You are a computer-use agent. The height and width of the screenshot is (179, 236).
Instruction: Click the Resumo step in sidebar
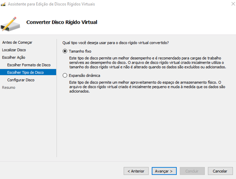[x=9, y=88]
